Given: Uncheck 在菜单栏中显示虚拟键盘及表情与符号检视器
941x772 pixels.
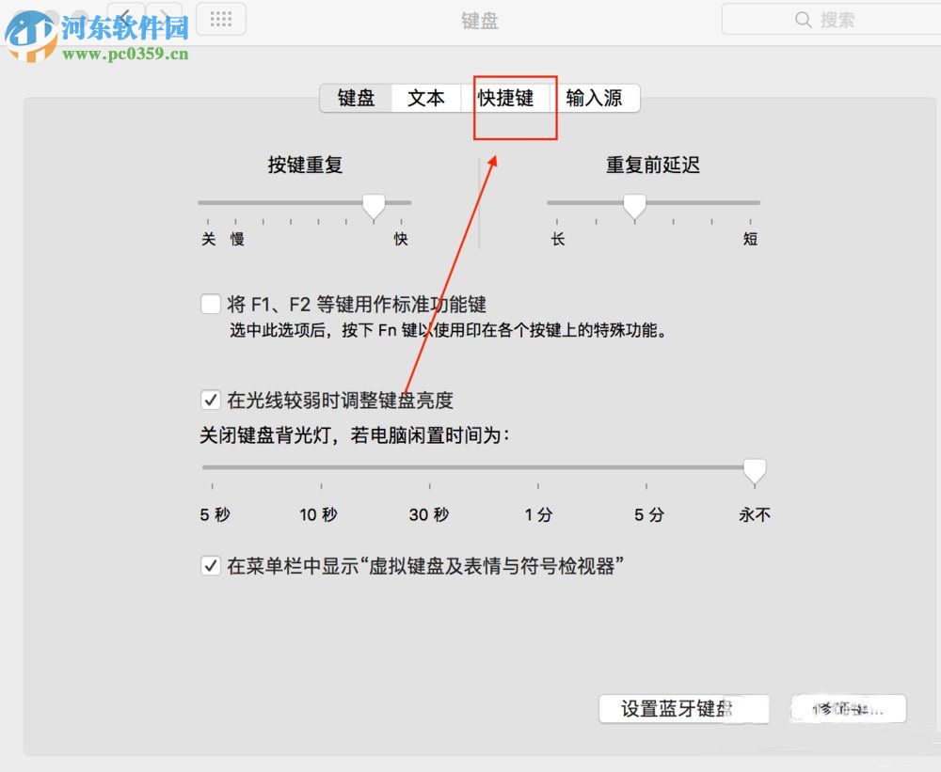Looking at the screenshot, I should pos(211,565).
